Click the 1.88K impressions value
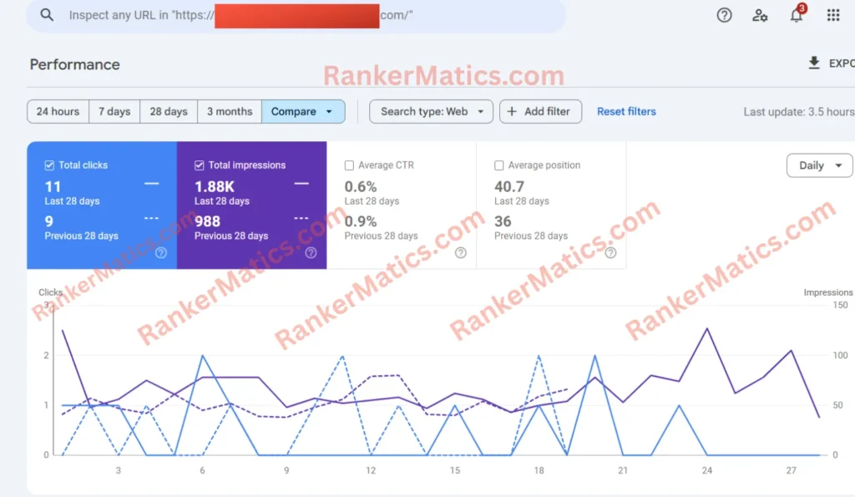 click(215, 186)
